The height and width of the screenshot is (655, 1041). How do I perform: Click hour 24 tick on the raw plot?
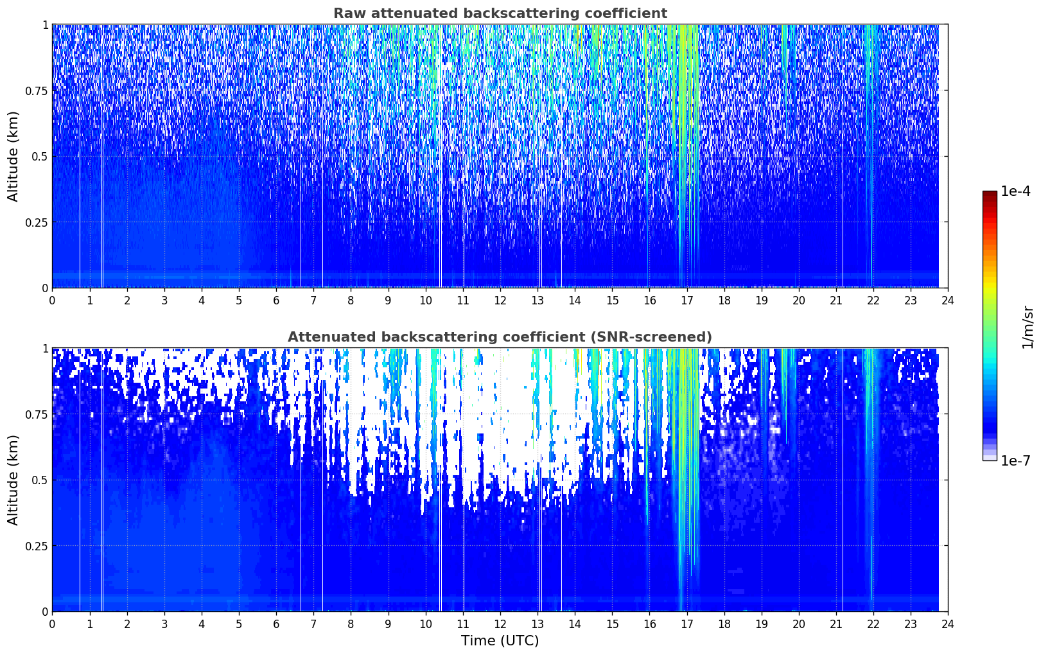(948, 301)
